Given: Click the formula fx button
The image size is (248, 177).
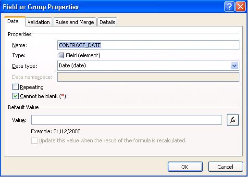Looking at the screenshot, I should click(233, 120).
